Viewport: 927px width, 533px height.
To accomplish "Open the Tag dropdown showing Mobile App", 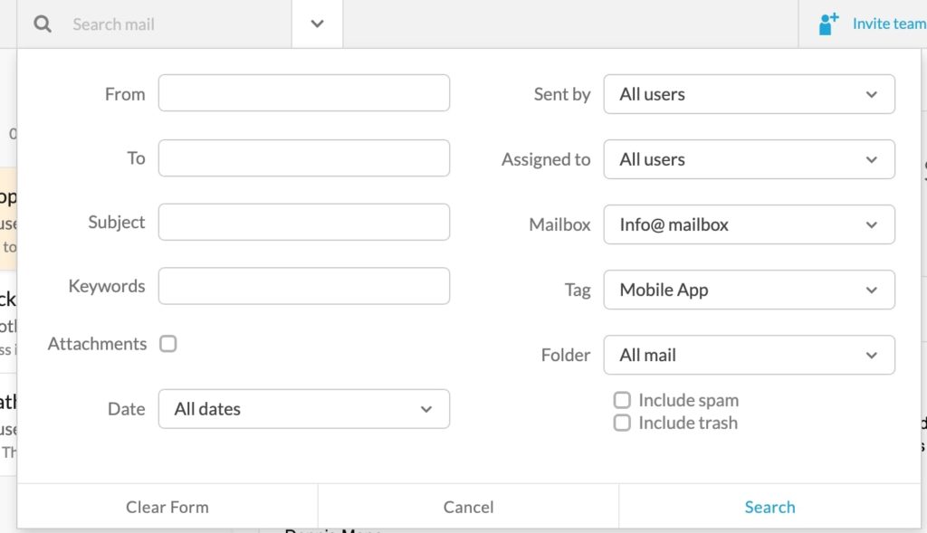I will point(749,290).
